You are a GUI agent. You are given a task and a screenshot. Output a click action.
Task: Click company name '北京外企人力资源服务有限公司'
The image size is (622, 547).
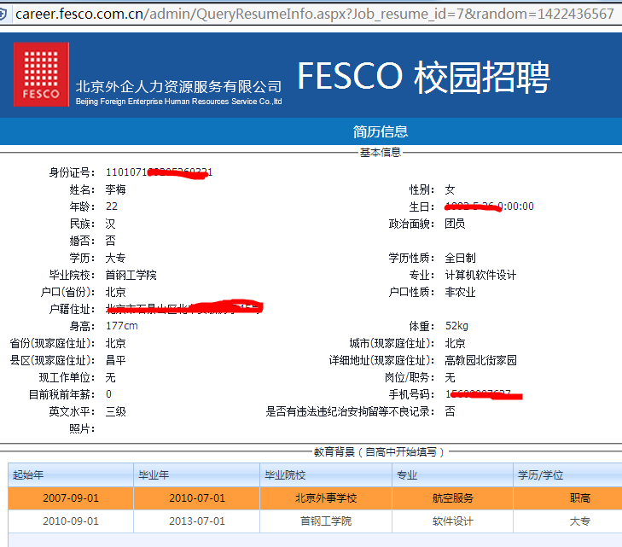coord(178,86)
